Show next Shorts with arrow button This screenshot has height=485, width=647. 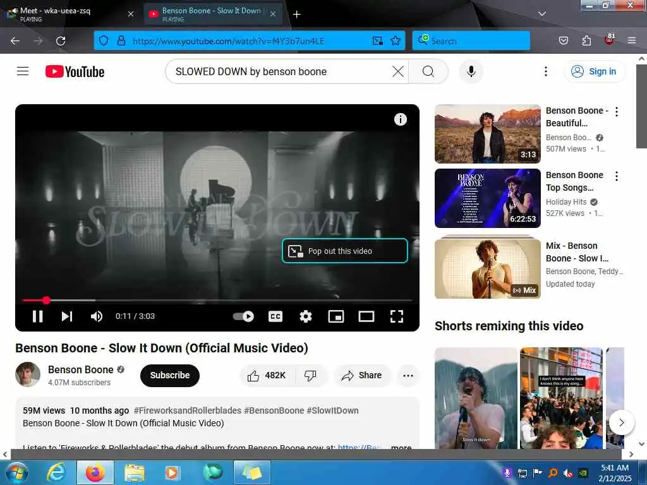[622, 422]
